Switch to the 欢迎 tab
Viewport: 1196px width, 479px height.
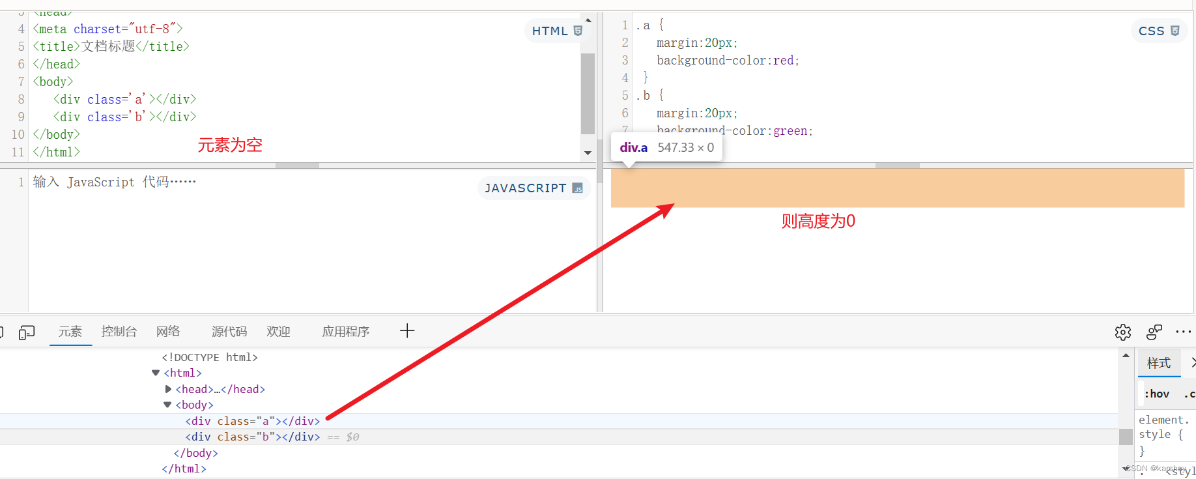[278, 332]
